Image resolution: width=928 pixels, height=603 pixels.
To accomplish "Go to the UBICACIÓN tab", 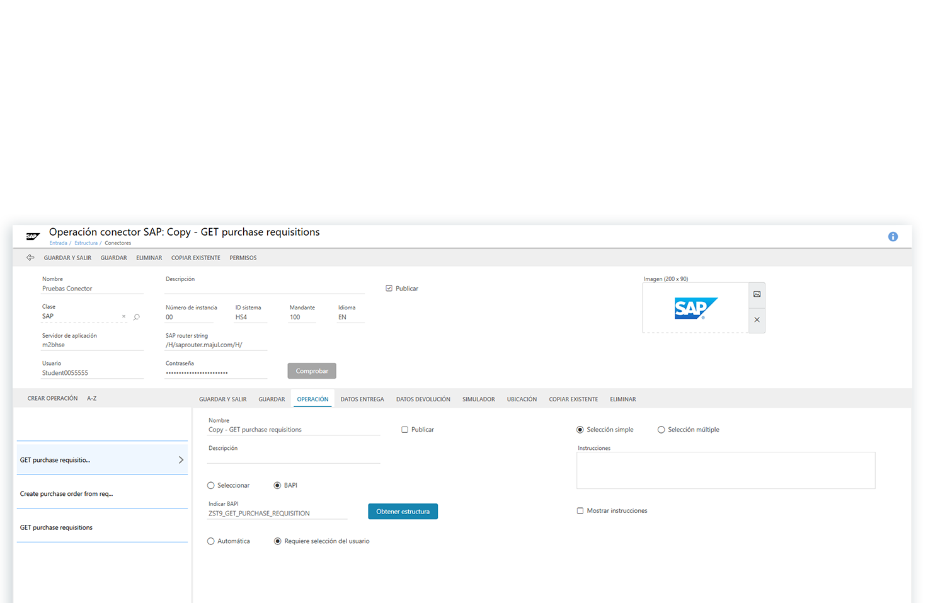I will click(522, 399).
